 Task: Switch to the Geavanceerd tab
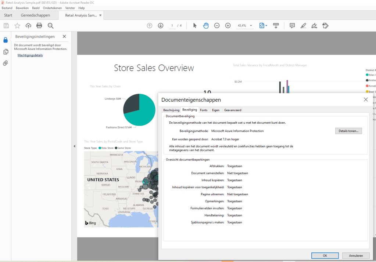pos(232,110)
